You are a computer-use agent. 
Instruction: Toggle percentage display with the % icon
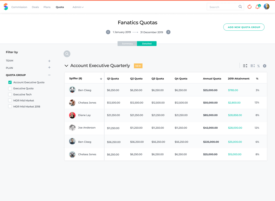[258, 66]
